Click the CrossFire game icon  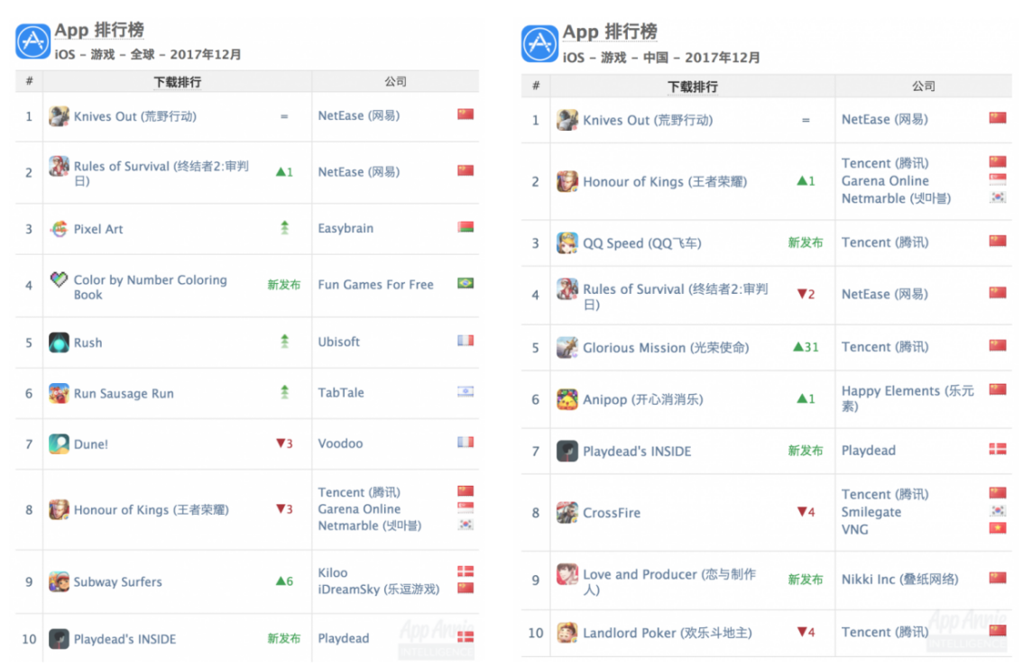(x=567, y=512)
